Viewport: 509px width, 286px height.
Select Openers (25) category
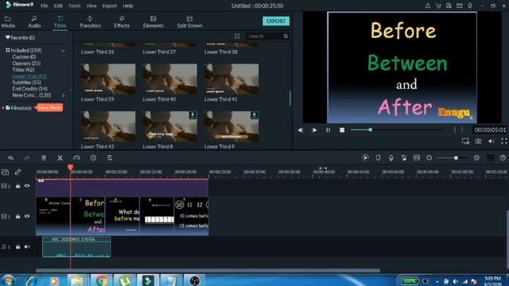26,64
